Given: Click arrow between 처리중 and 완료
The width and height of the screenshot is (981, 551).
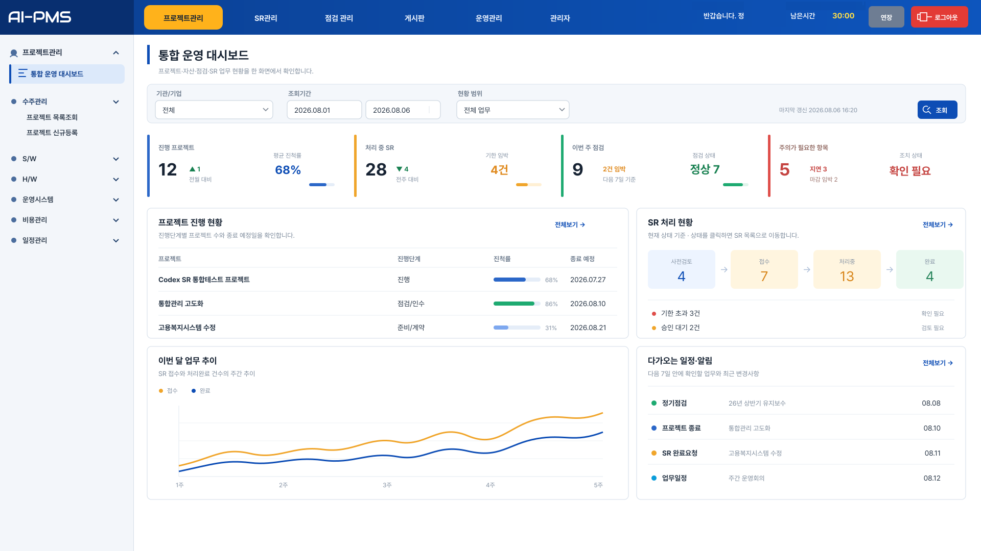Looking at the screenshot, I should [890, 269].
